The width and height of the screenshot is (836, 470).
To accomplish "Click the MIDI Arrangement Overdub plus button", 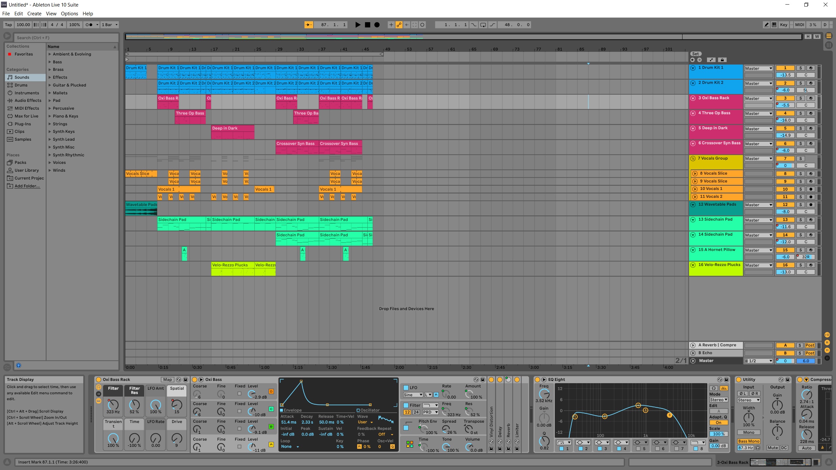I will (x=391, y=25).
